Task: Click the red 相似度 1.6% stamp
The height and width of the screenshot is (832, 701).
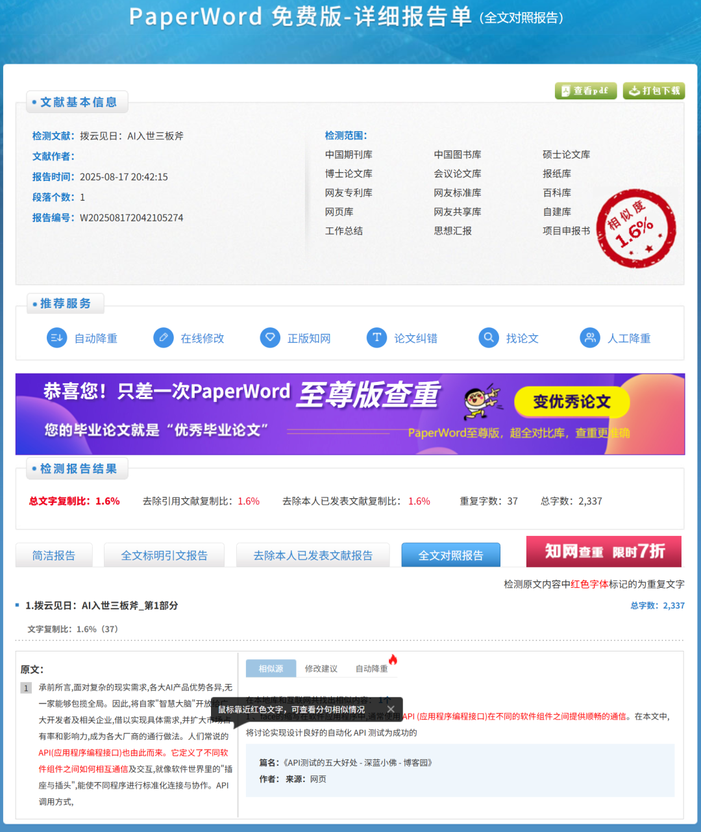Action: coord(635,229)
